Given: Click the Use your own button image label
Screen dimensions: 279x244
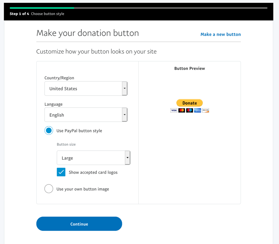Looking at the screenshot, I should (x=83, y=189).
